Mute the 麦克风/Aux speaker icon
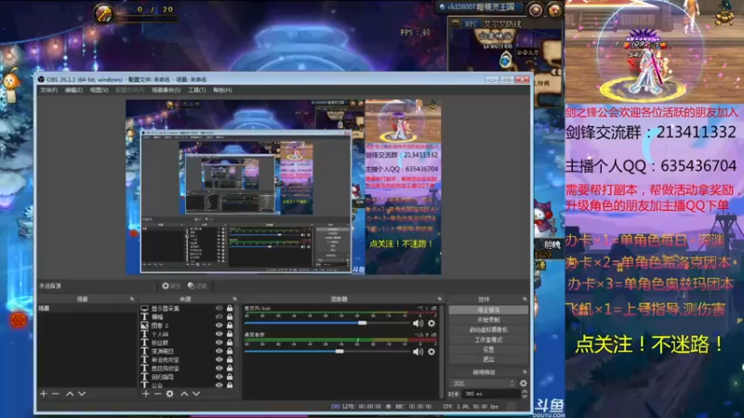The image size is (744, 418). pos(418,323)
